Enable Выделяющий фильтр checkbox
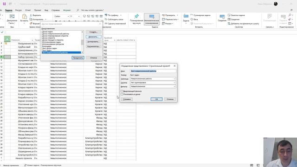Image resolution: width=297 pixels, height=167 pixels. click(x=122, y=91)
